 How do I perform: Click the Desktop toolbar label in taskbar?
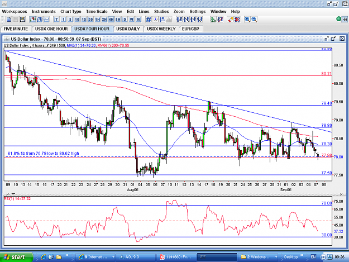click(x=291, y=257)
